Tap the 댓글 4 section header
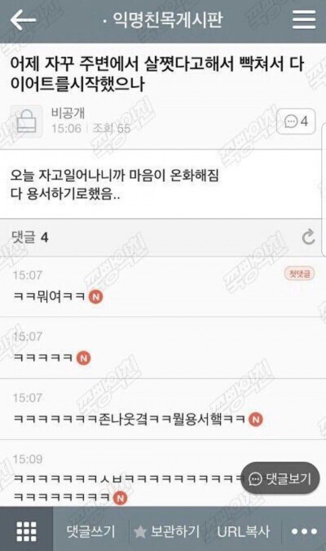This screenshot has height=551, width=326. point(29,237)
